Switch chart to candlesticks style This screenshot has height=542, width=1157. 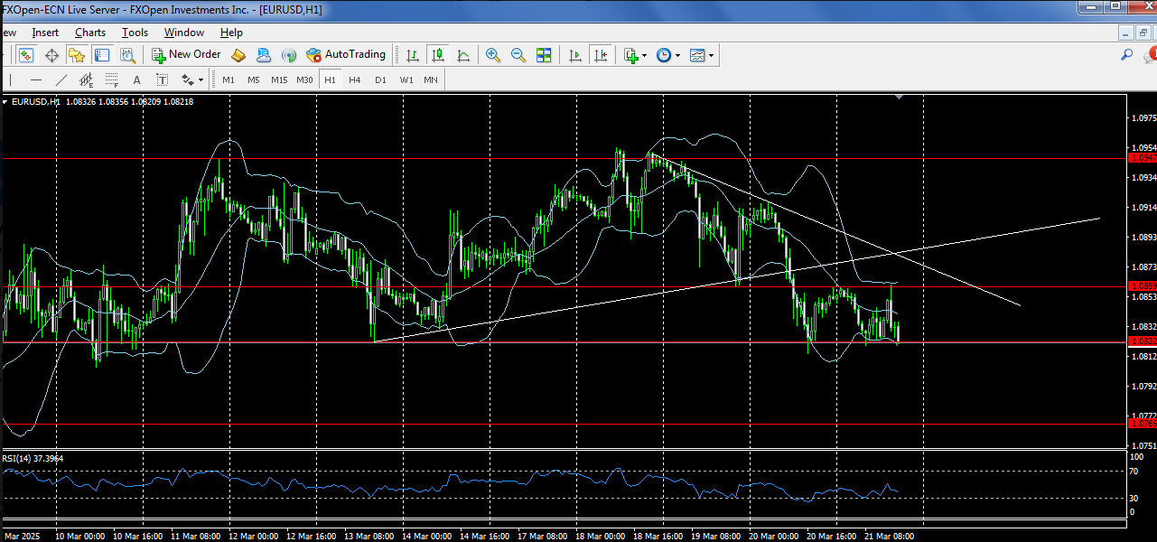pyautogui.click(x=438, y=55)
